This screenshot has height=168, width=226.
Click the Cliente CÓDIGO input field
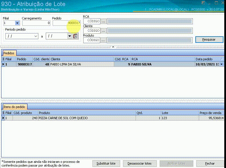(92, 31)
